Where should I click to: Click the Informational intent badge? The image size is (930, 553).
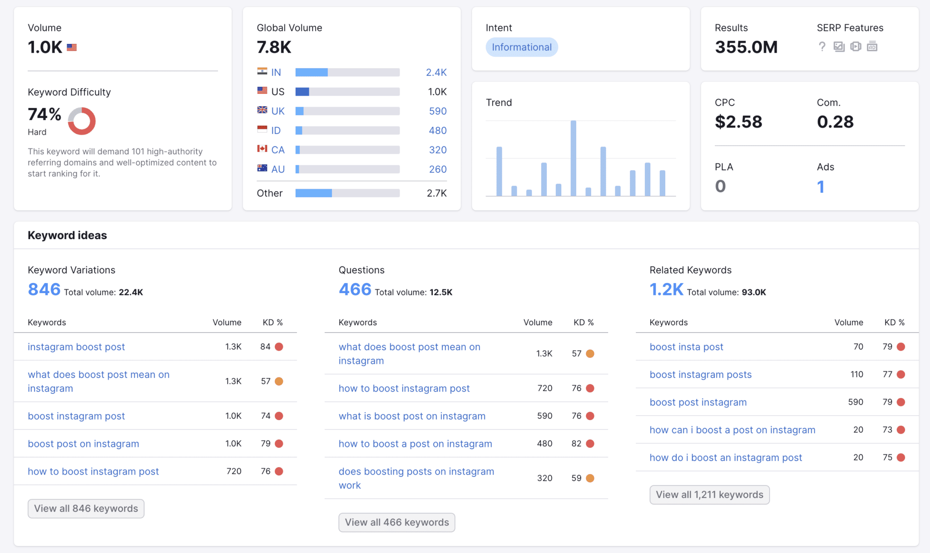pos(521,47)
